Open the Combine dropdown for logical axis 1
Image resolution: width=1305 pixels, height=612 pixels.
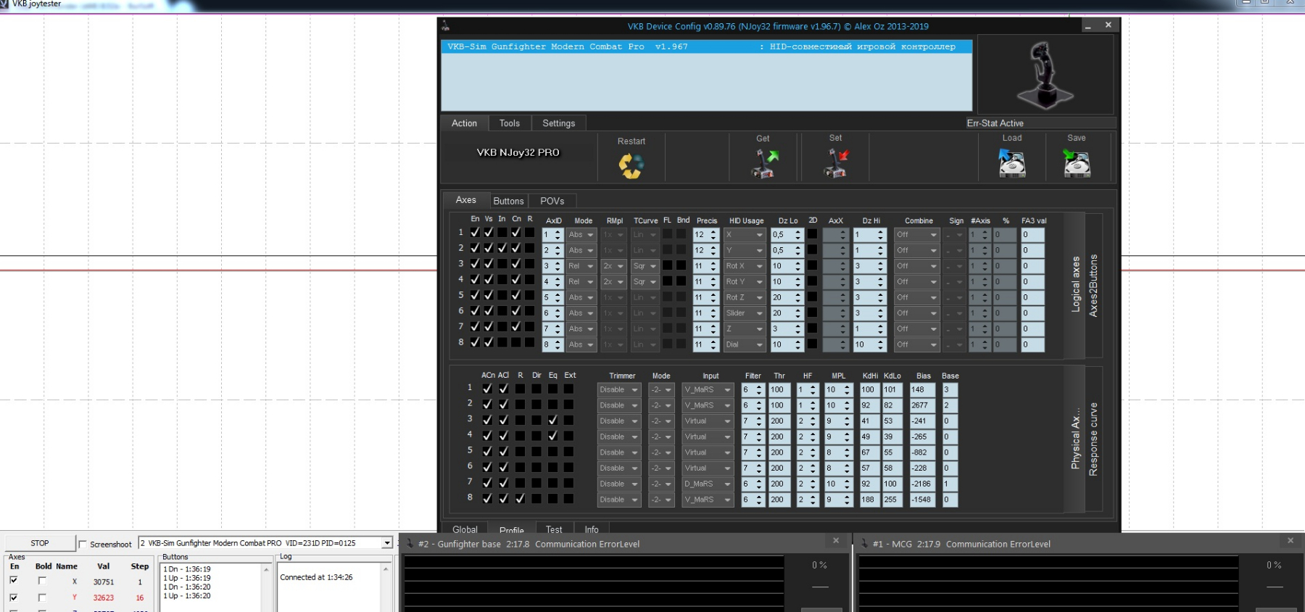click(916, 235)
